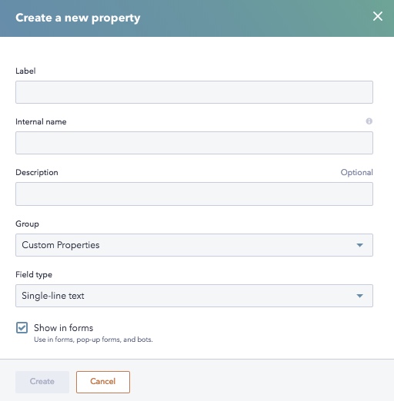
Task: Close the Create a new property dialog
Action: [x=378, y=16]
